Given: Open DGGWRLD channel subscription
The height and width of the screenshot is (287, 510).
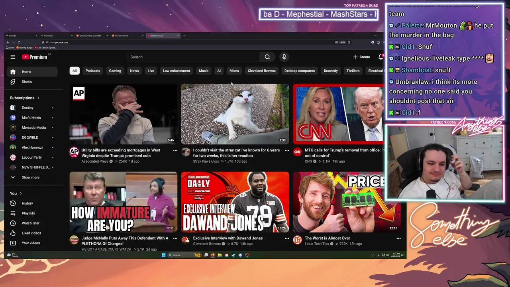Looking at the screenshot, I should (32, 138).
